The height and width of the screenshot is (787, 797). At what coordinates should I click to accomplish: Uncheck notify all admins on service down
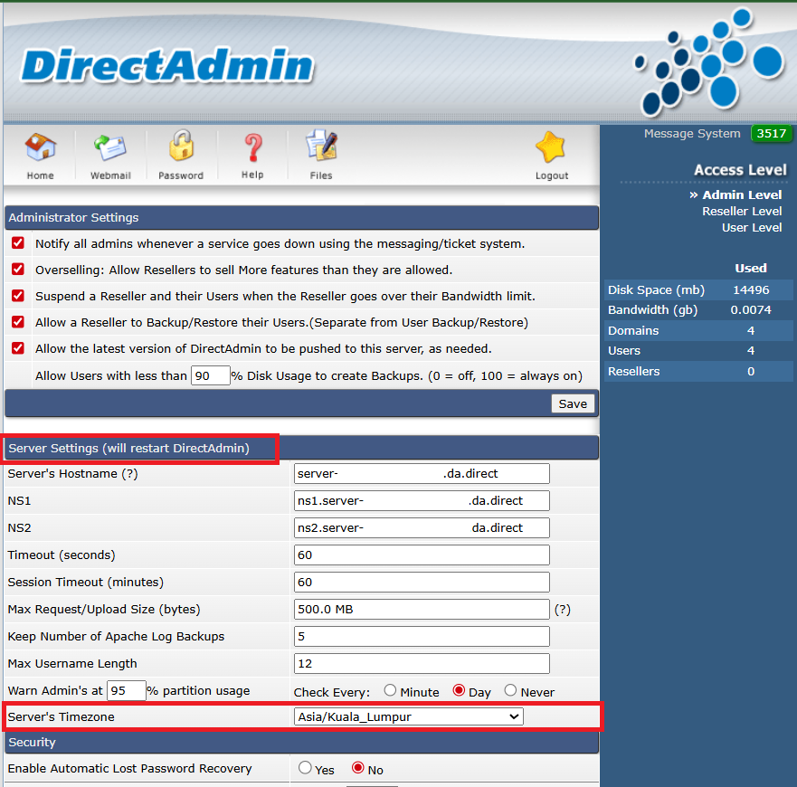pos(18,243)
